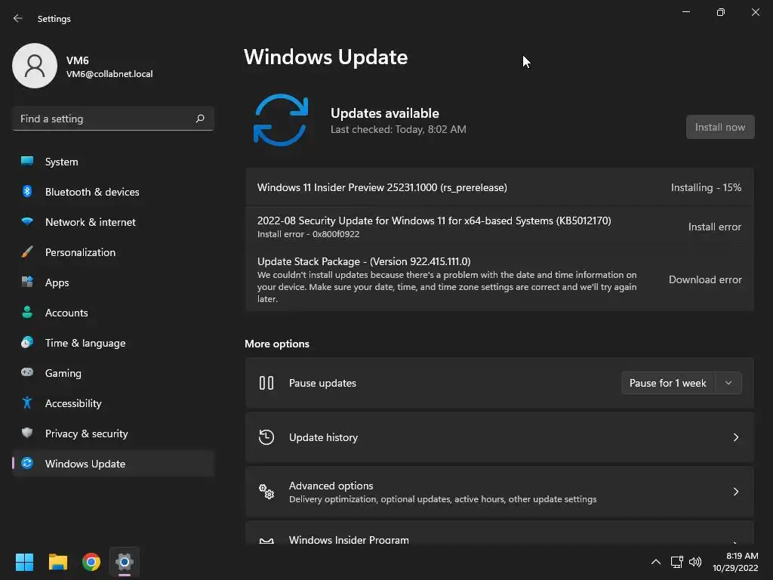The height and width of the screenshot is (580, 773).
Task: Open Advanced options page
Action: tap(500, 492)
